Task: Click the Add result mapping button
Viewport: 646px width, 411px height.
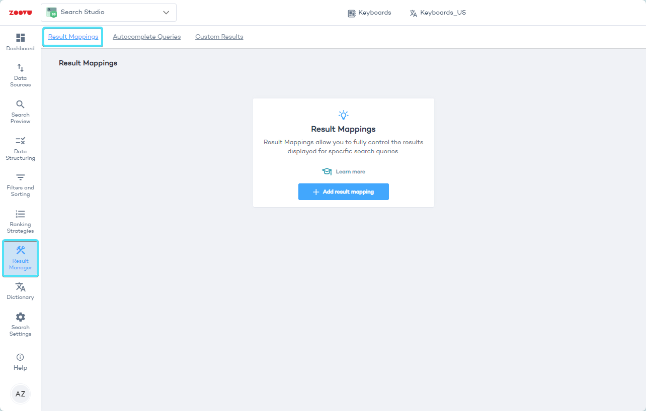Action: 343,192
